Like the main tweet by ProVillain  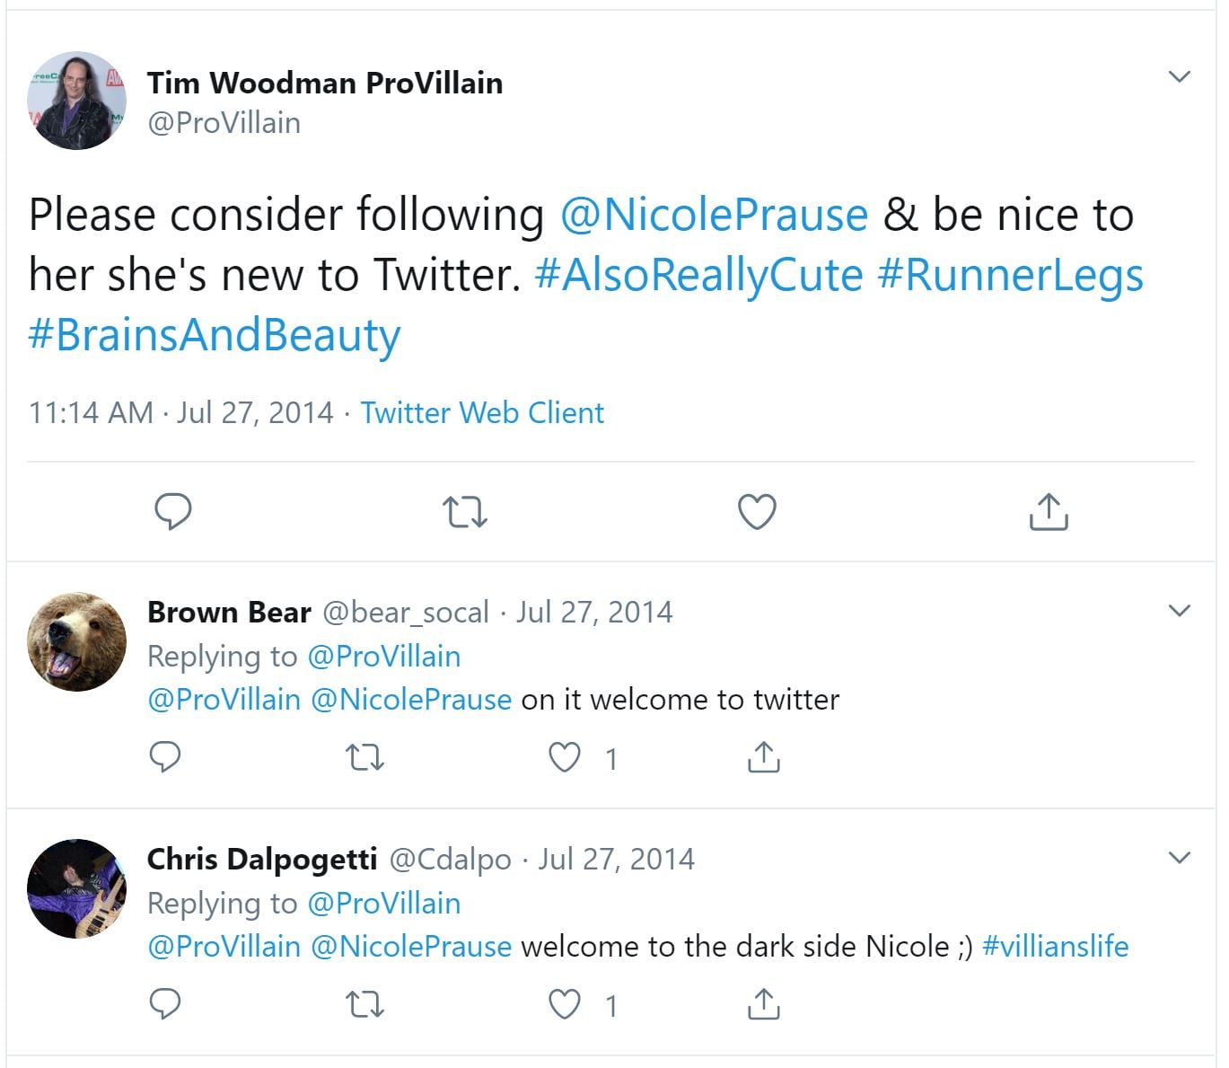point(757,511)
